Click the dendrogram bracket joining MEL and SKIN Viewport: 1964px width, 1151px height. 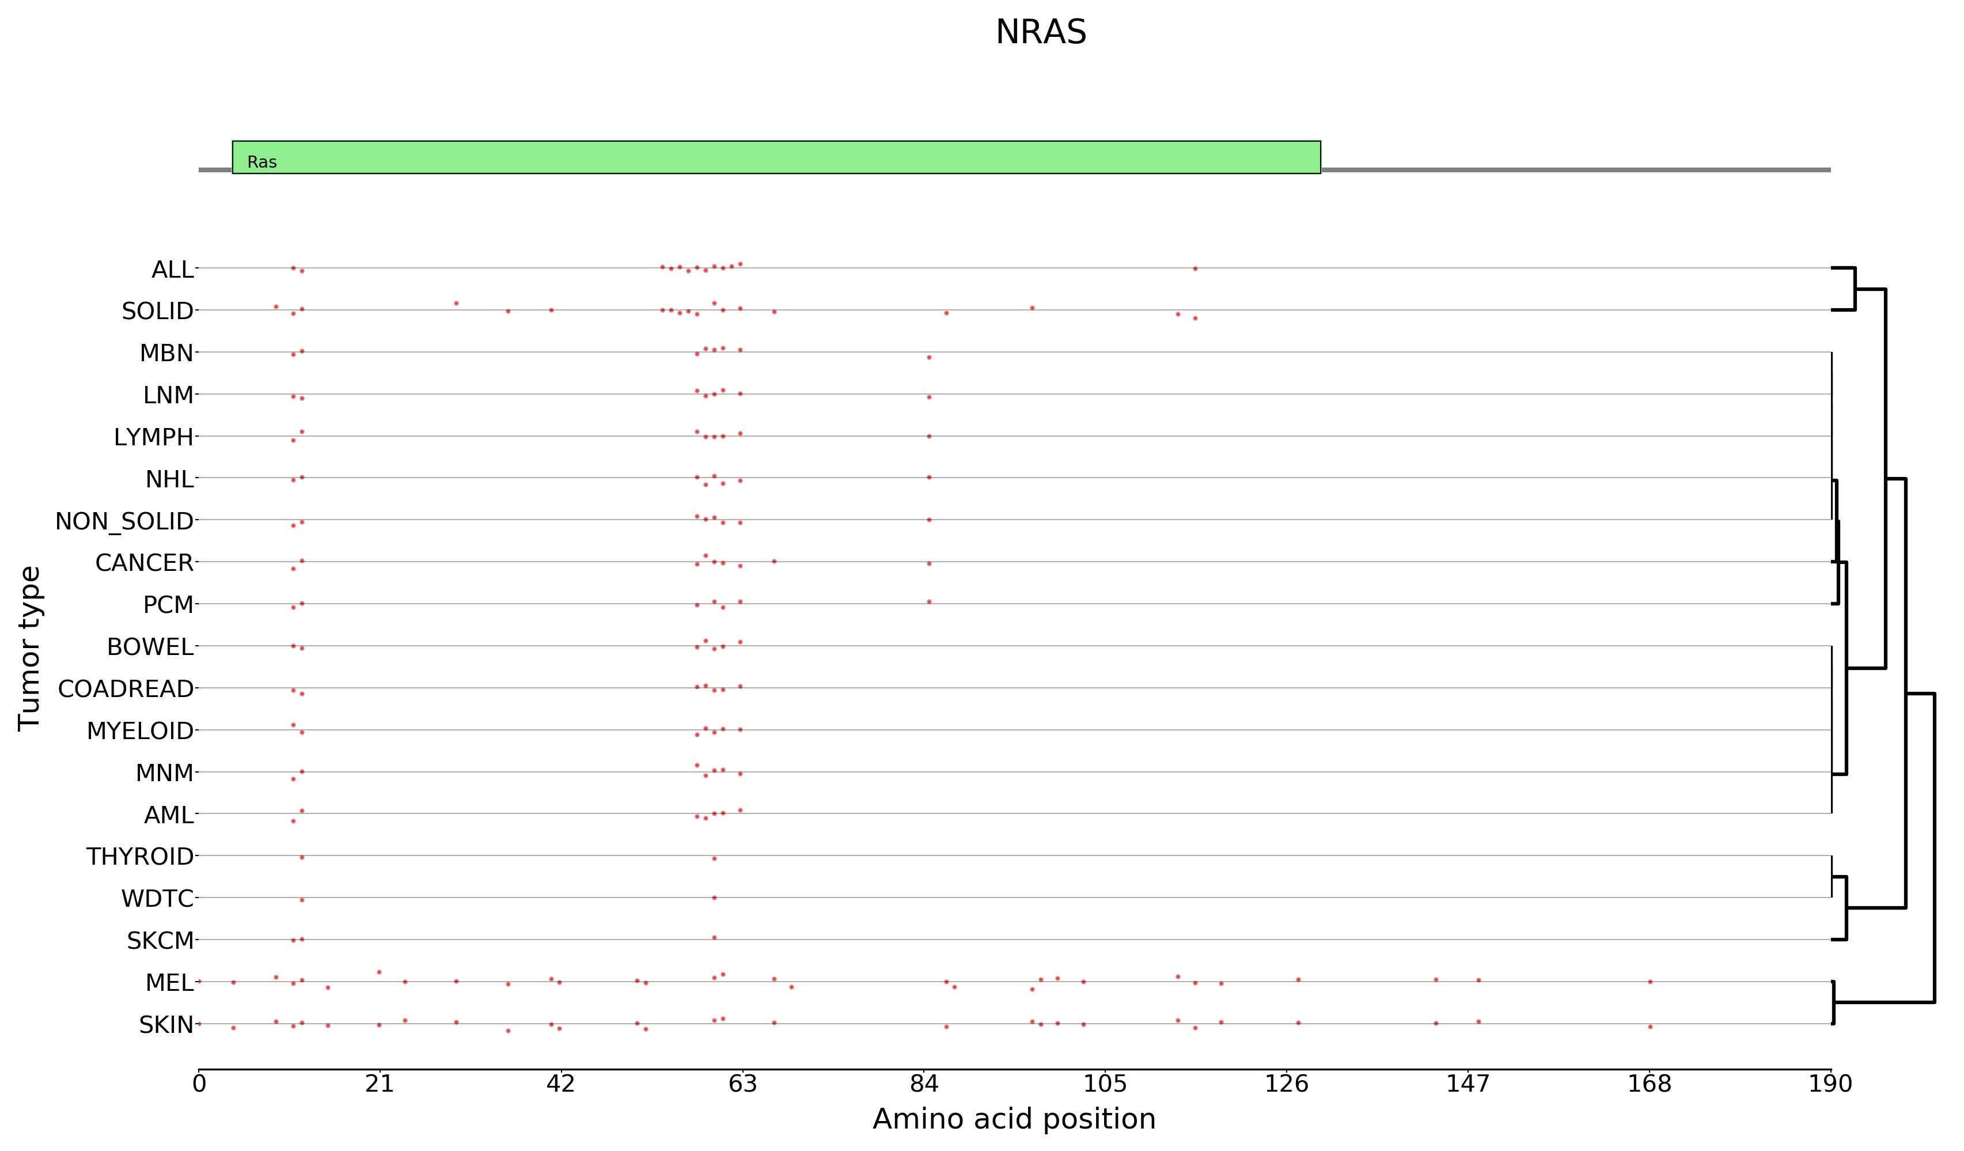tap(1834, 1002)
